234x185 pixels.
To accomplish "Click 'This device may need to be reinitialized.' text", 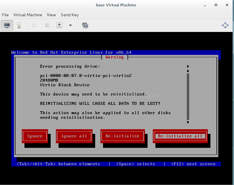I will (x=93, y=94).
